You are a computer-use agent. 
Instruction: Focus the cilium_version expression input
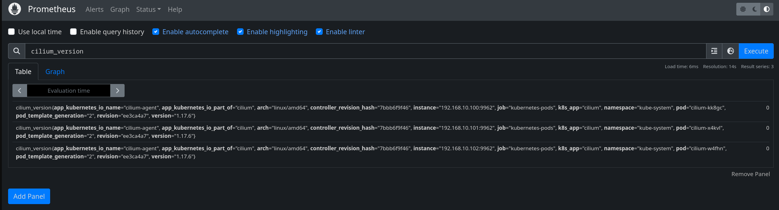point(365,51)
